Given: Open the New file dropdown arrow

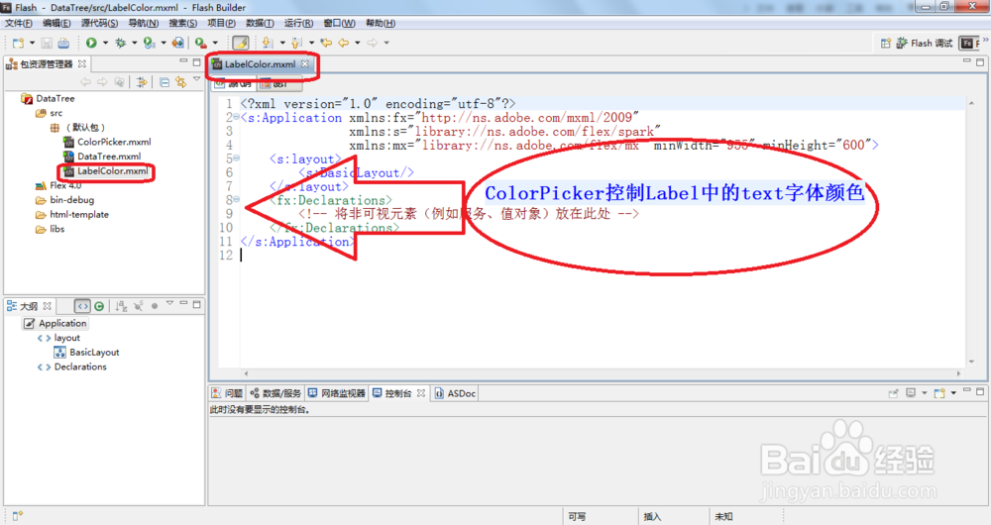Looking at the screenshot, I should click(x=33, y=43).
